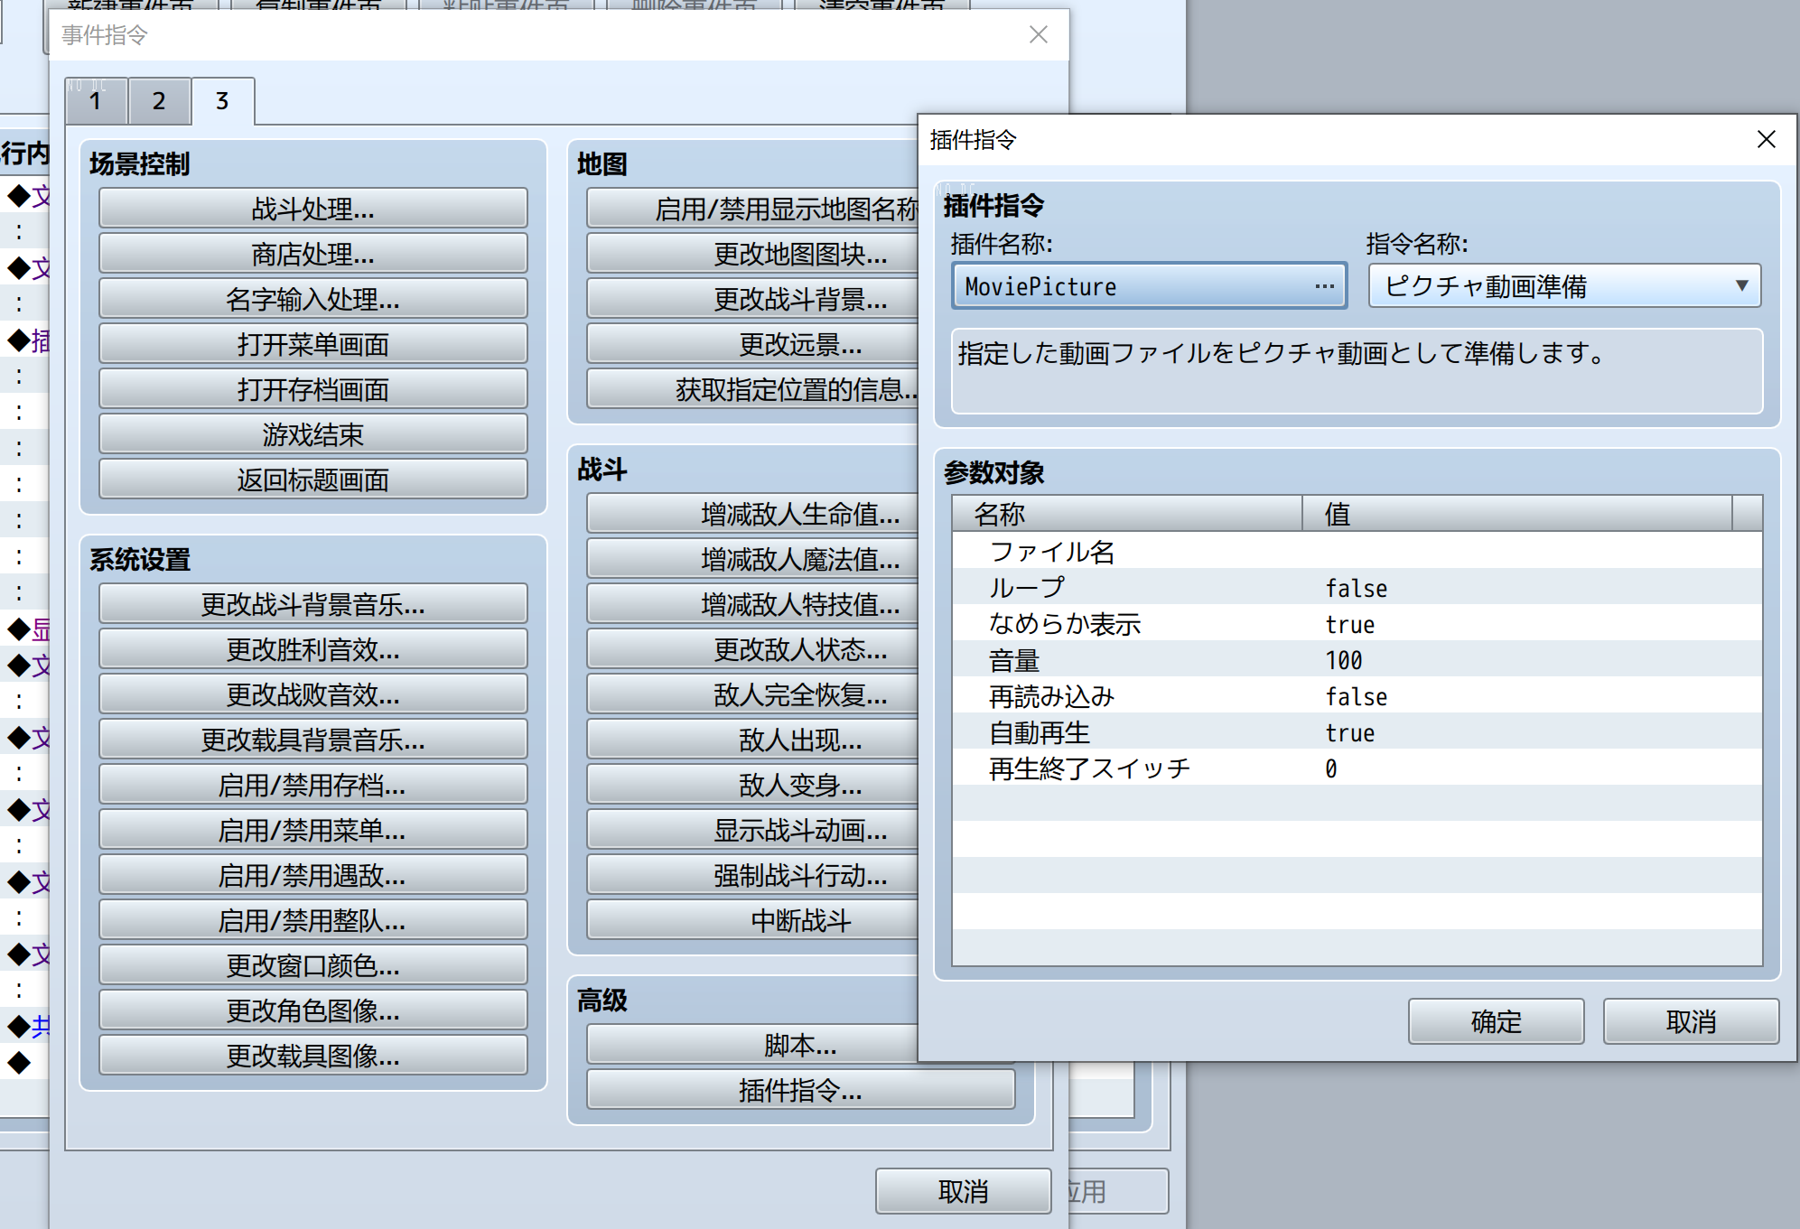Viewport: 1800px width, 1229px height.
Task: Expand the 指令名称 command dropdown
Action: (1564, 286)
